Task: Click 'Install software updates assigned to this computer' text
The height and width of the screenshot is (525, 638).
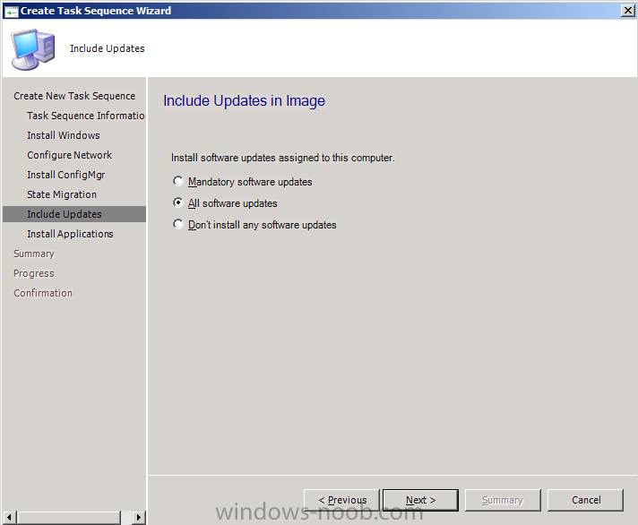Action: pyautogui.click(x=283, y=158)
